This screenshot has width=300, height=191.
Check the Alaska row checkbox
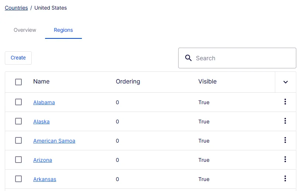pyautogui.click(x=18, y=121)
